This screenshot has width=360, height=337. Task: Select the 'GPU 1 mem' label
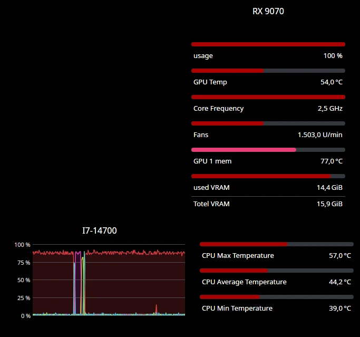point(212,161)
